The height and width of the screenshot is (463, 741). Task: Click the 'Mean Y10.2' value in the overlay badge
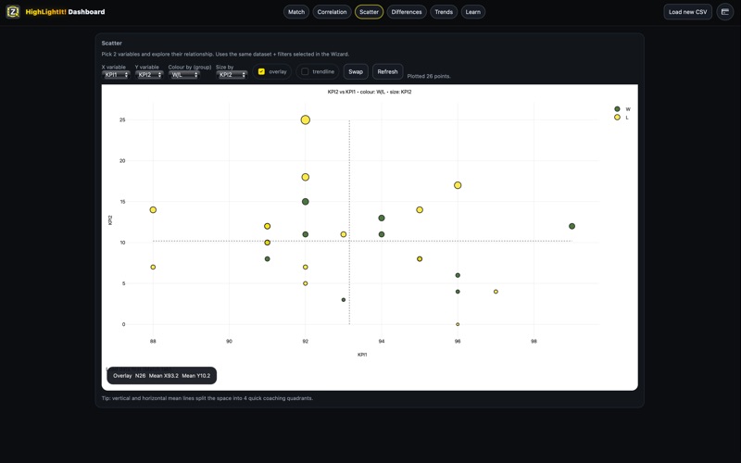196,376
